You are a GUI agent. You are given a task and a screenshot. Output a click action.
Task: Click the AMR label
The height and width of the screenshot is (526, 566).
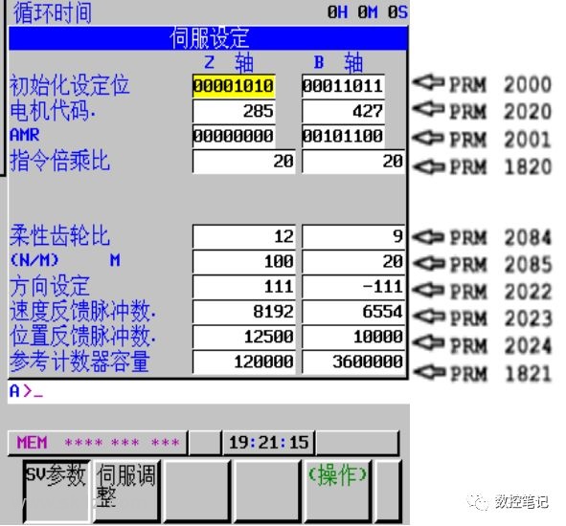25,135
